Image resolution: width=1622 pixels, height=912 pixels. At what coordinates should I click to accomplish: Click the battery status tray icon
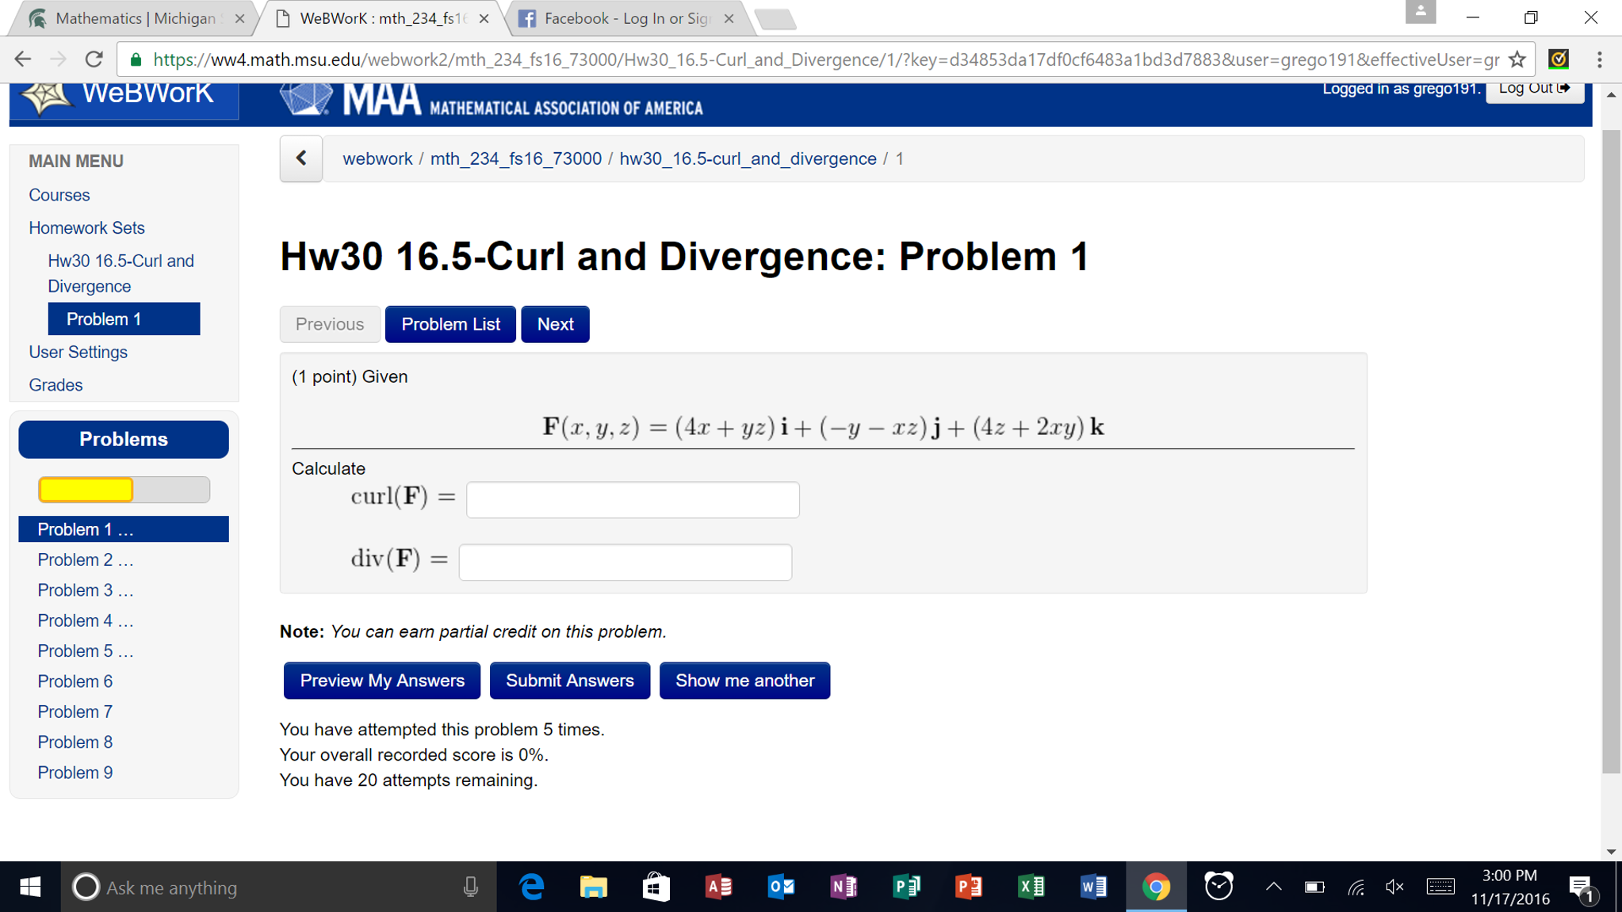point(1314,887)
